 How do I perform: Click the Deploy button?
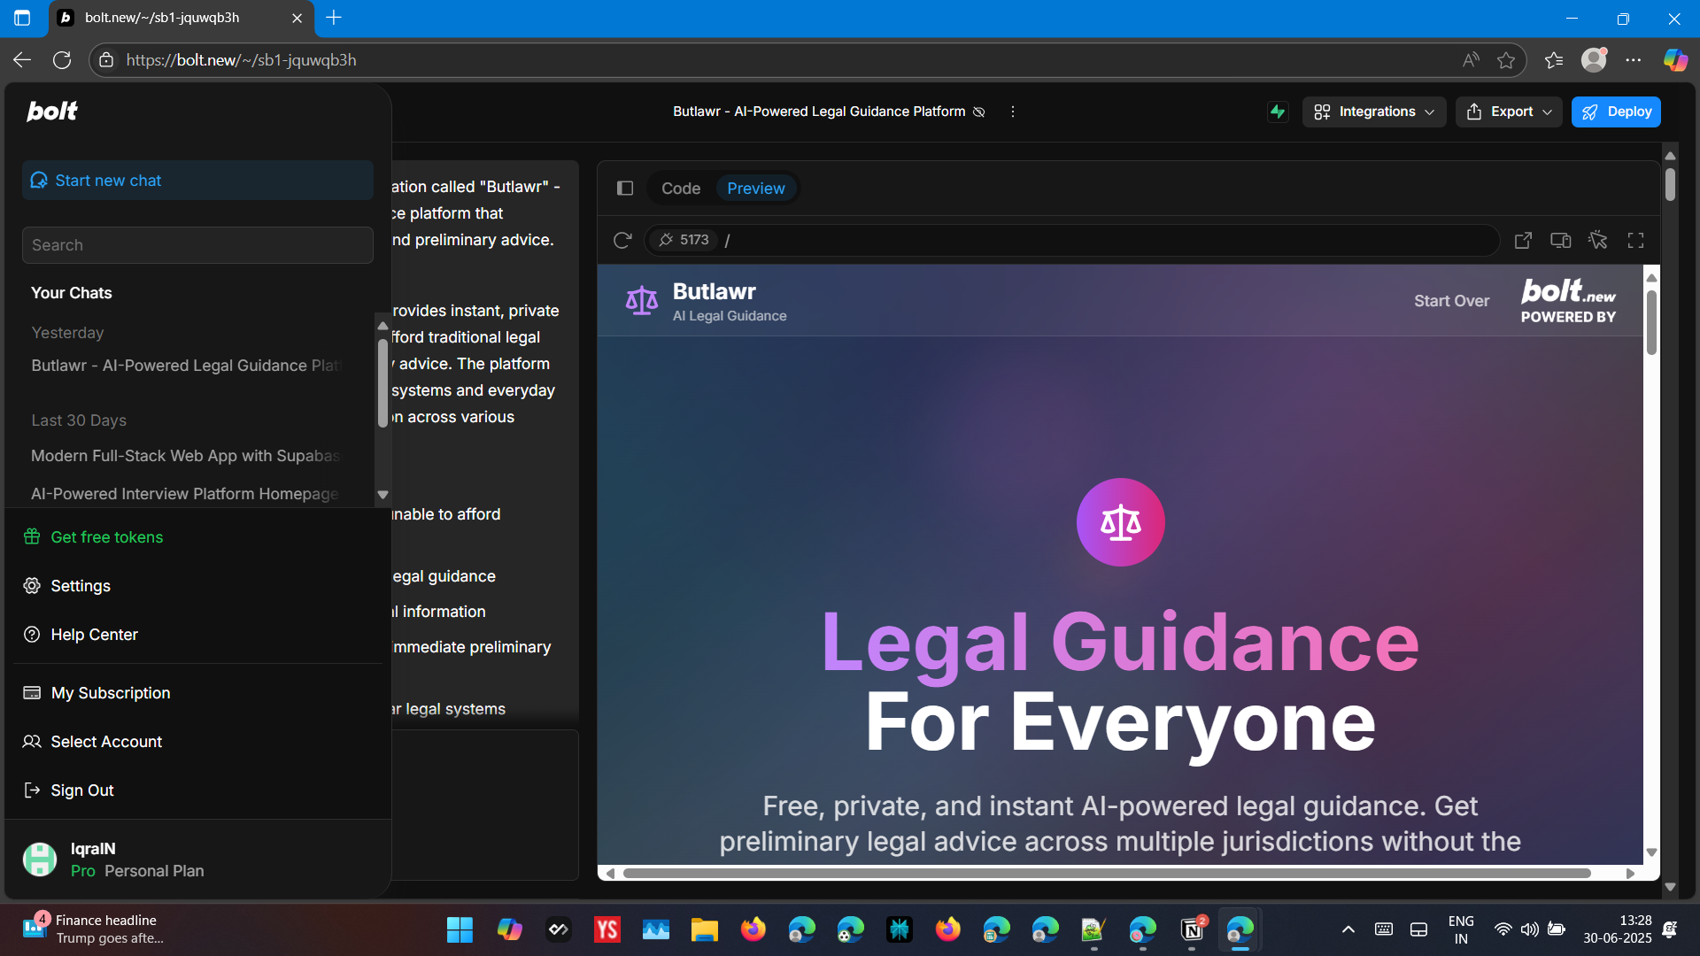1616,112
